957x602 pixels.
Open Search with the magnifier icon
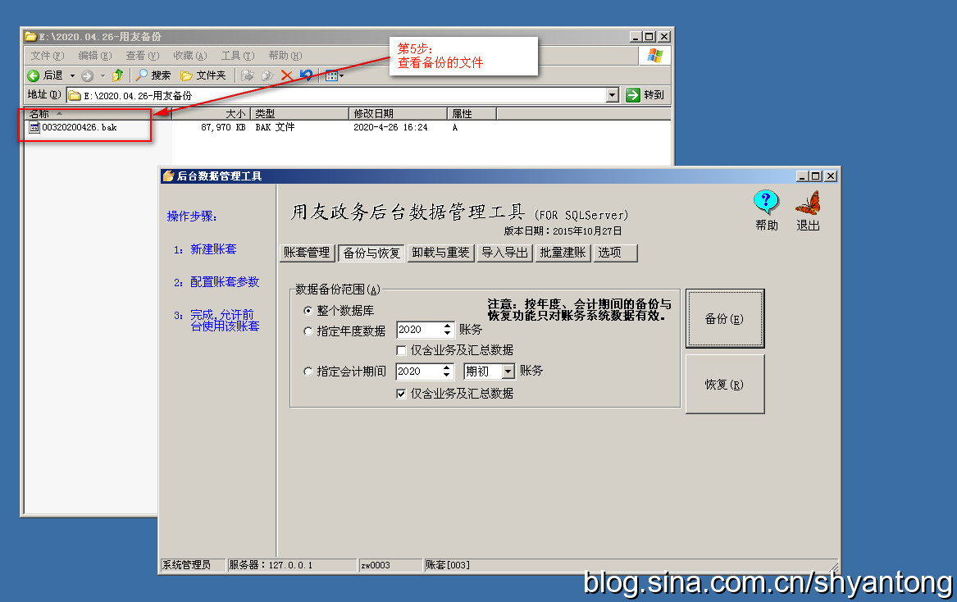coord(143,75)
